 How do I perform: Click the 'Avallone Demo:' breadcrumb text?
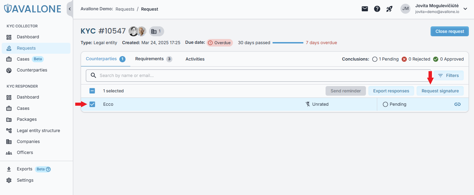click(x=97, y=9)
